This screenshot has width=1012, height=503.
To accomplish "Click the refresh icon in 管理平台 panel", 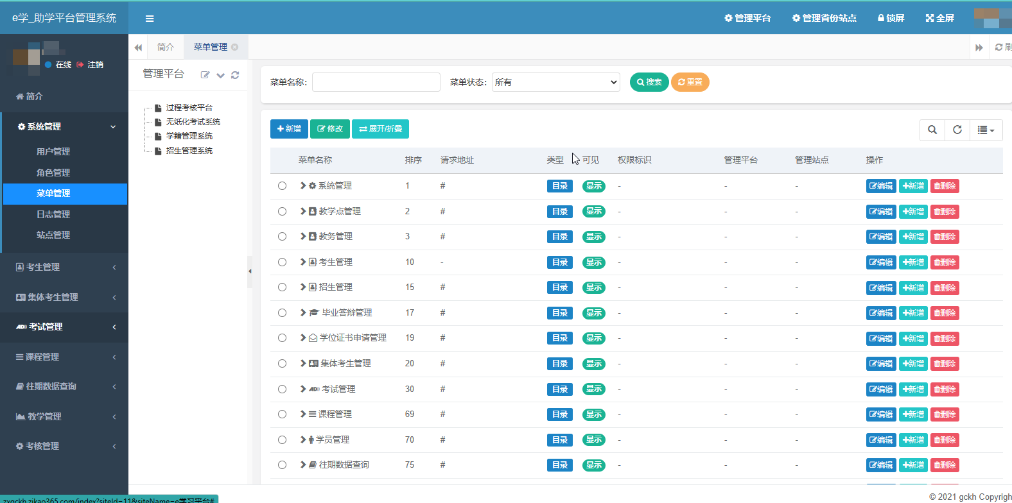I will 235,75.
